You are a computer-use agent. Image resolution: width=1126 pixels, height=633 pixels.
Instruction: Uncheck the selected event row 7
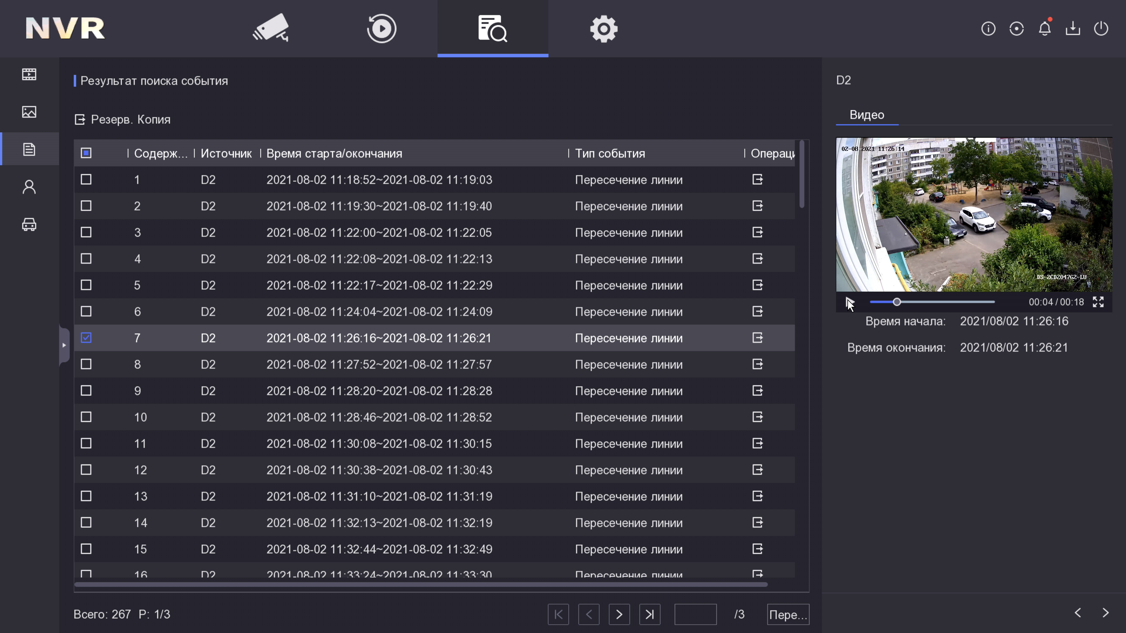coord(86,338)
